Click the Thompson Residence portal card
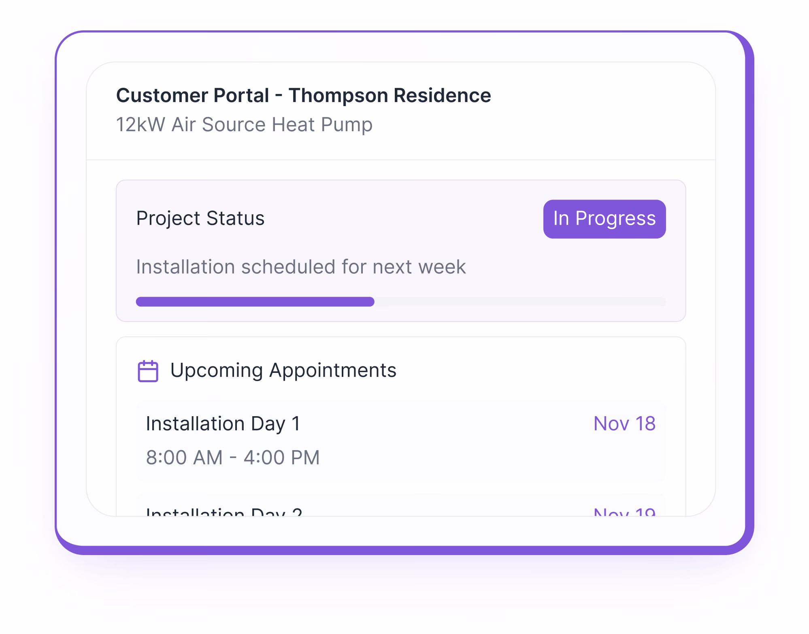 coord(401,283)
